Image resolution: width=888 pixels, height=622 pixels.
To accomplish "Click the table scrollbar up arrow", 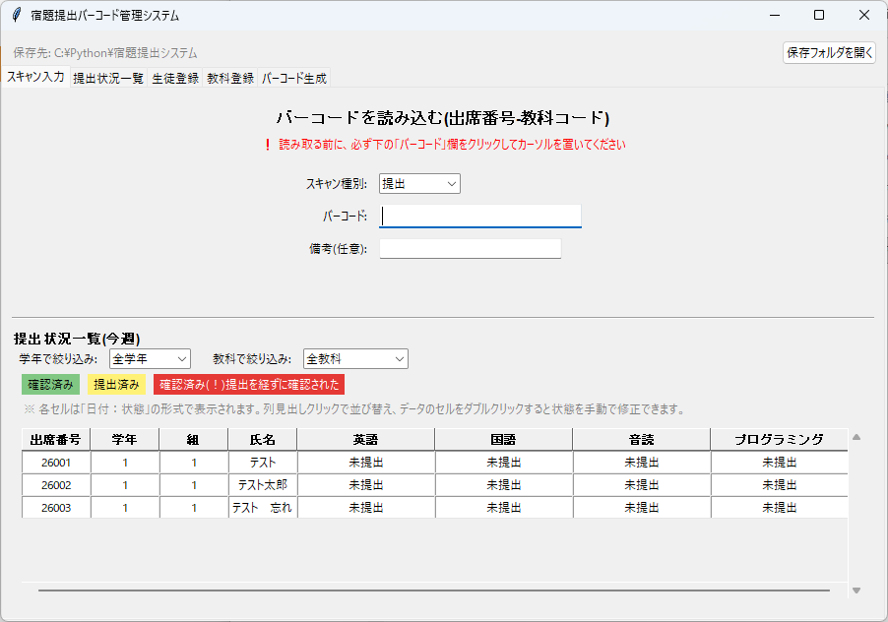I will (x=856, y=437).
